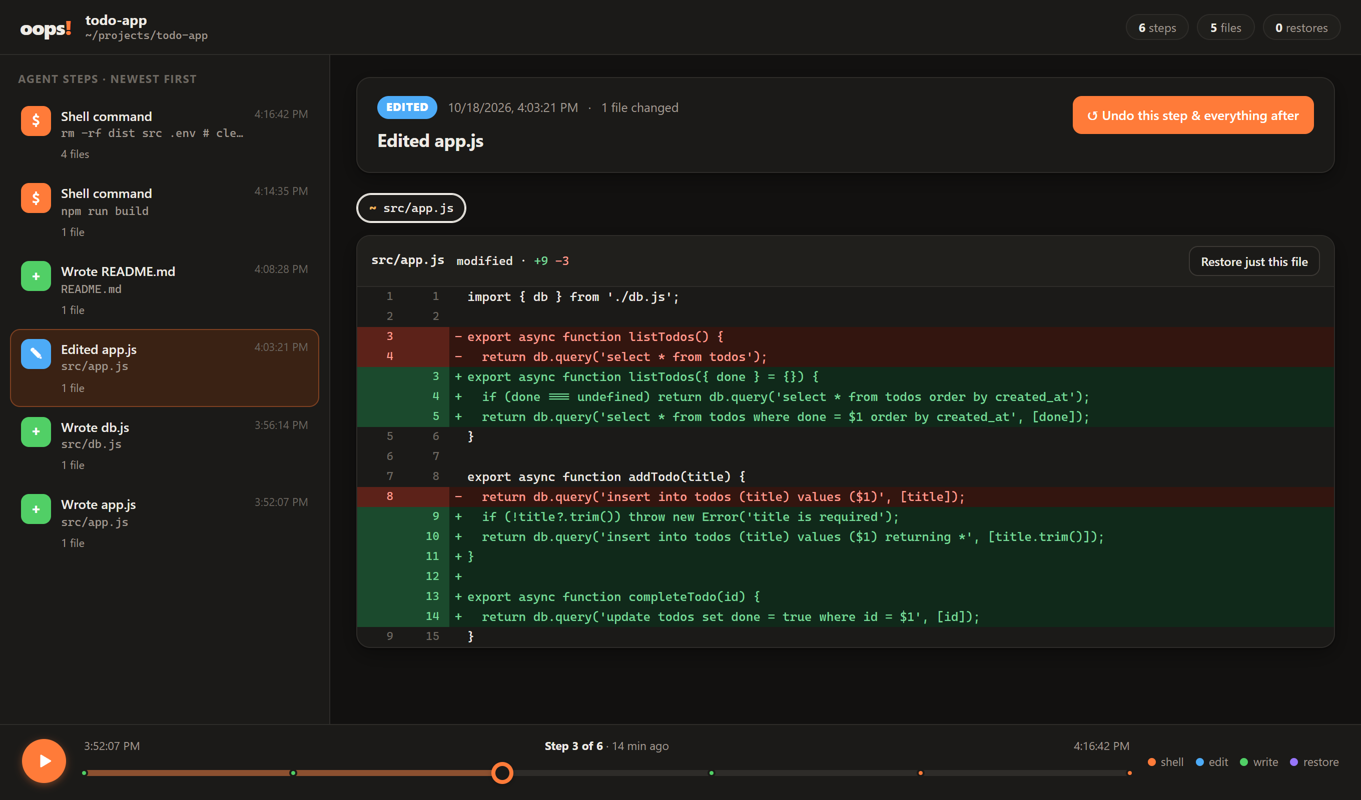Click the edit legend dot
This screenshot has width=1361, height=800.
click(x=1199, y=762)
